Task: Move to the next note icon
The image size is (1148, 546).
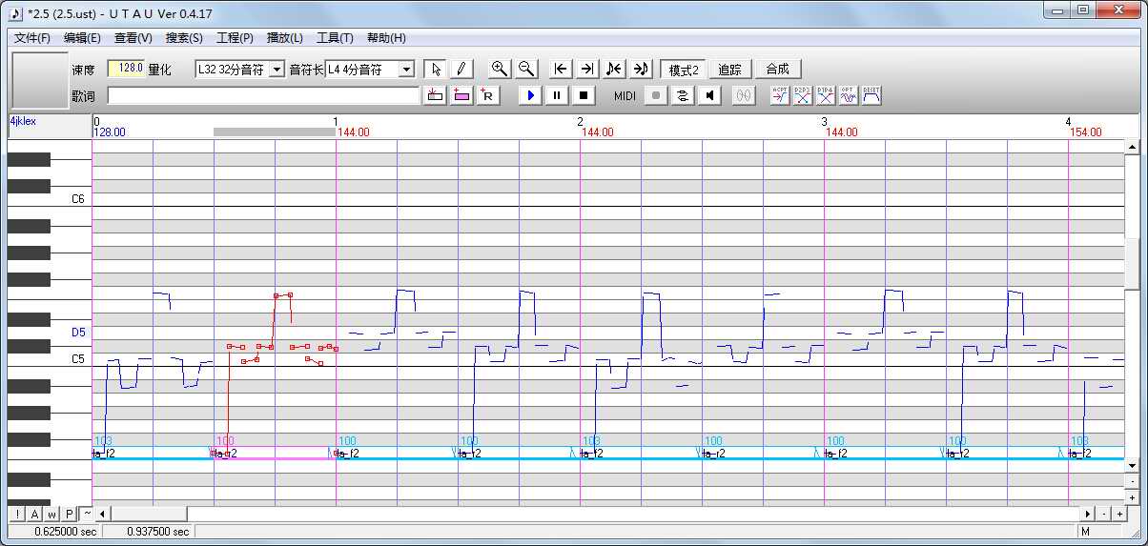Action: [x=641, y=70]
